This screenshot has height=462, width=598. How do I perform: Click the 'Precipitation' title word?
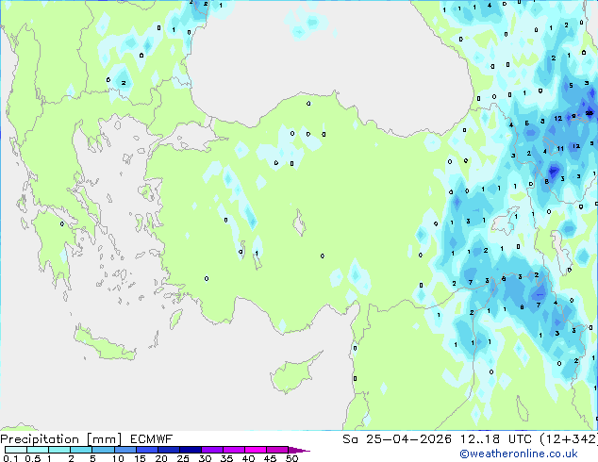(x=40, y=439)
